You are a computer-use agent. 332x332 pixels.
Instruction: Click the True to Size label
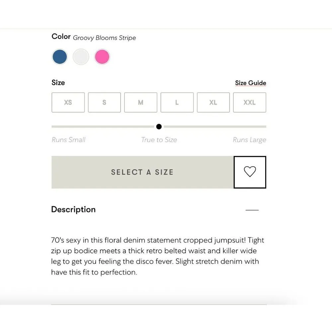point(159,140)
